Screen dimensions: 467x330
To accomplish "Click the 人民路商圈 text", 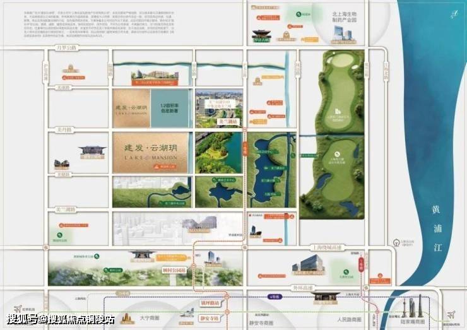I will (x=350, y=319).
